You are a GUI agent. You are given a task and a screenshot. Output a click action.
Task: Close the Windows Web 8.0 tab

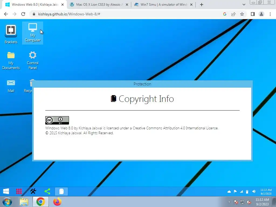(63, 5)
